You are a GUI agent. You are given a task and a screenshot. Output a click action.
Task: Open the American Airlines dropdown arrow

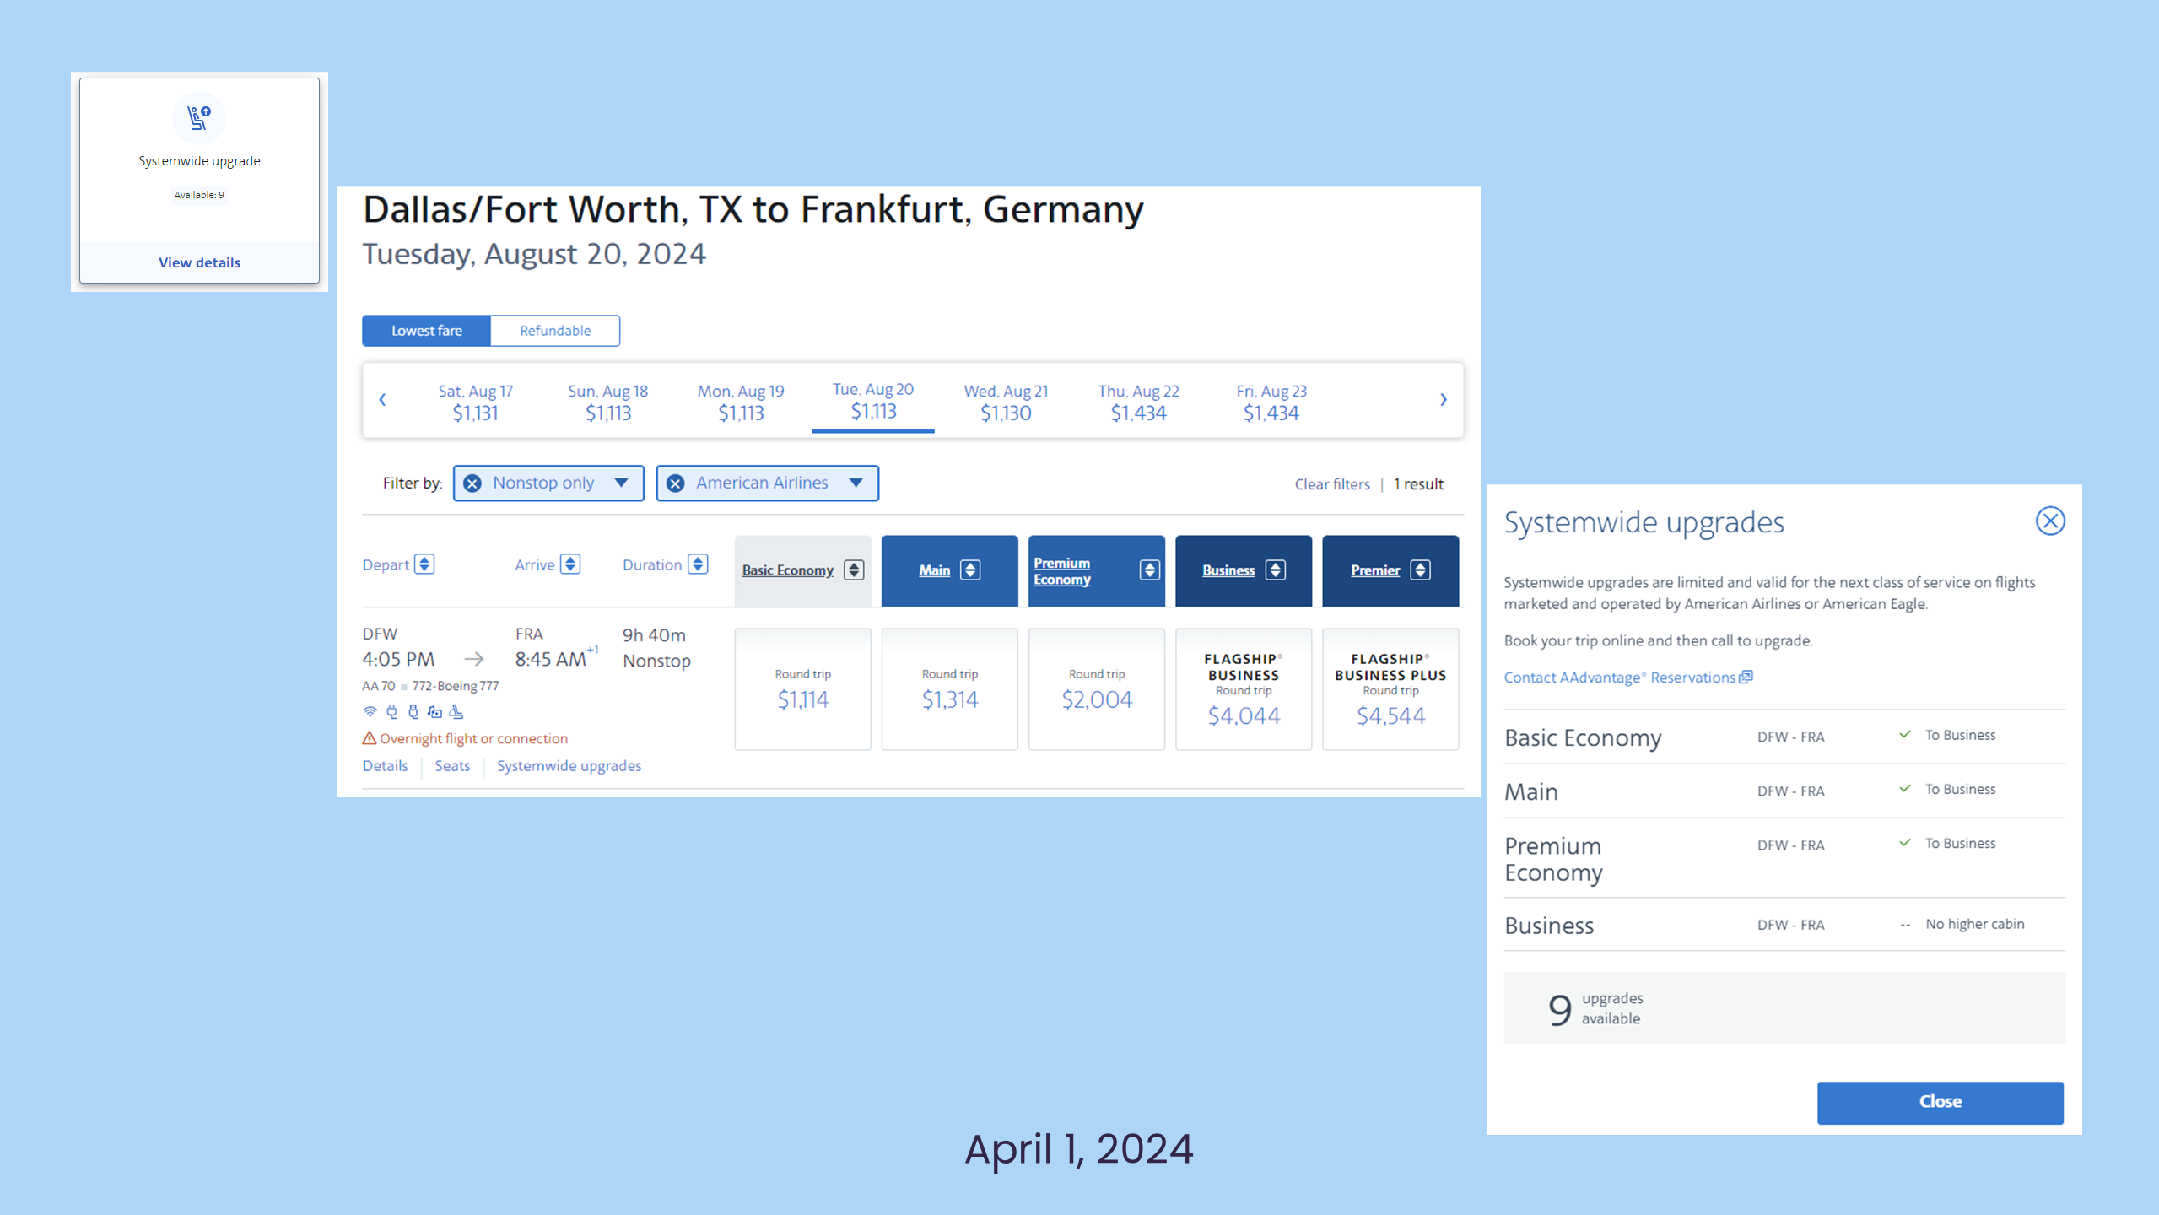tap(856, 483)
